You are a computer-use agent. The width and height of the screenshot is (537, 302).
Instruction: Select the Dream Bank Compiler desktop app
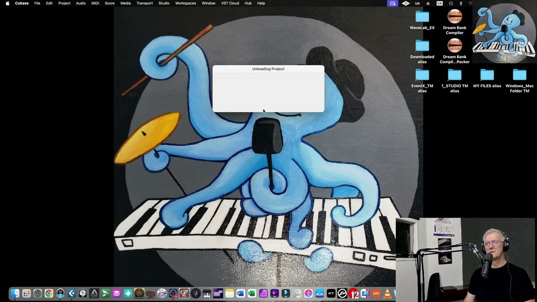pos(454,22)
